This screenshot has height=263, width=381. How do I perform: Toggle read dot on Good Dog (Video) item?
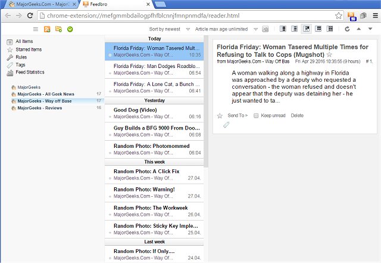110,117
